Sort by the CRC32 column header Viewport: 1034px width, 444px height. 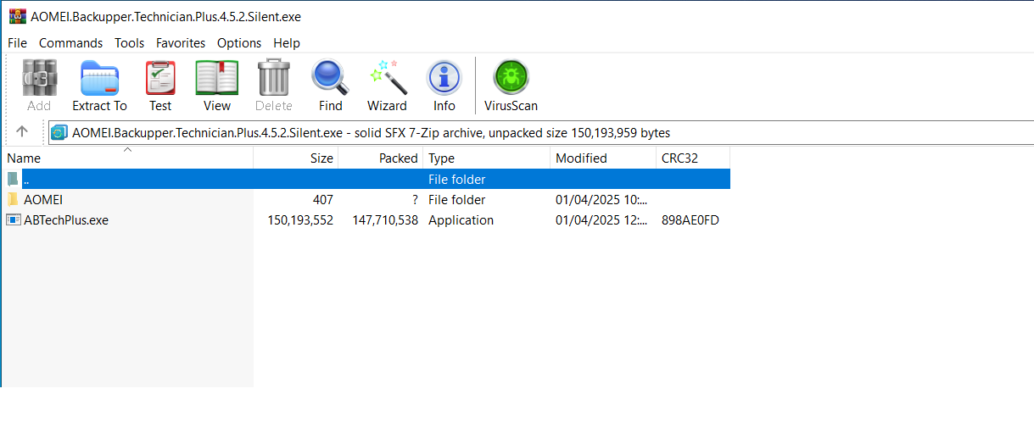click(693, 158)
